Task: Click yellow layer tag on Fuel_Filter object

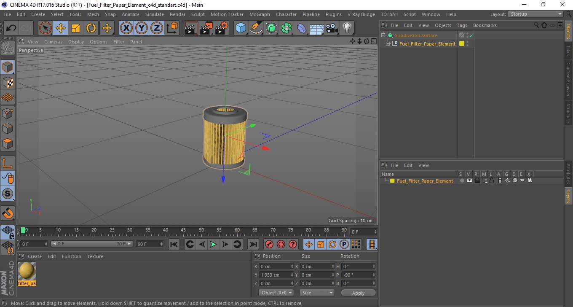Action: point(462,43)
